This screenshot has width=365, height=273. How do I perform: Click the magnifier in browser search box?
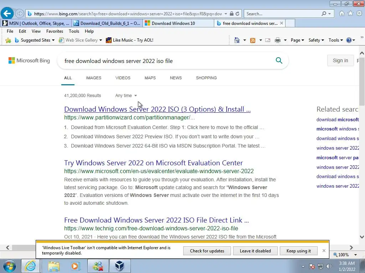(324, 14)
